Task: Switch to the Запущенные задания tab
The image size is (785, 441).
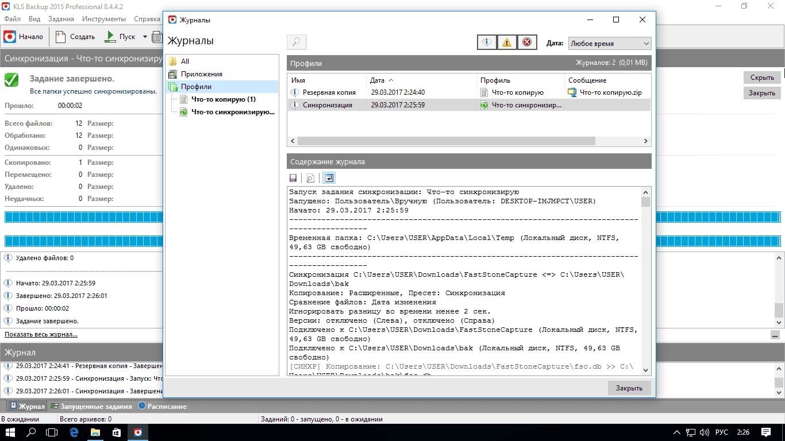Action: tap(91, 406)
